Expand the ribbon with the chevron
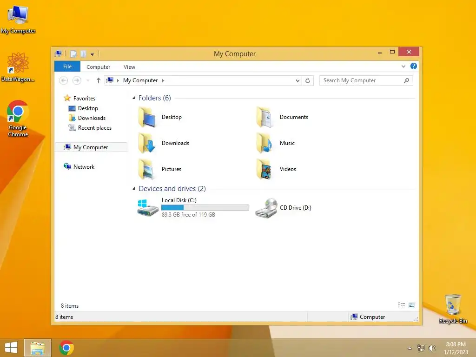476x357 pixels. tap(403, 66)
